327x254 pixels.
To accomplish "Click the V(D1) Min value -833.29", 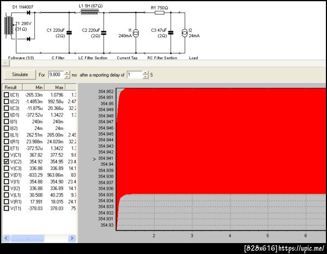I will pos(35,175).
